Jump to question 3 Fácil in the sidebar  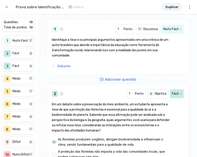18,66
